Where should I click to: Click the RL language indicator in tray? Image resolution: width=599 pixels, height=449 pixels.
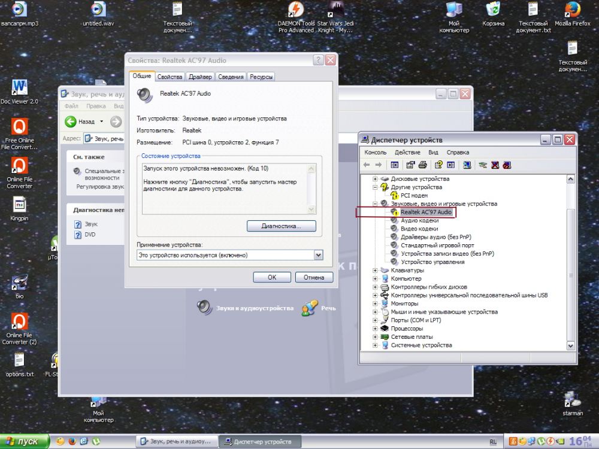493,441
